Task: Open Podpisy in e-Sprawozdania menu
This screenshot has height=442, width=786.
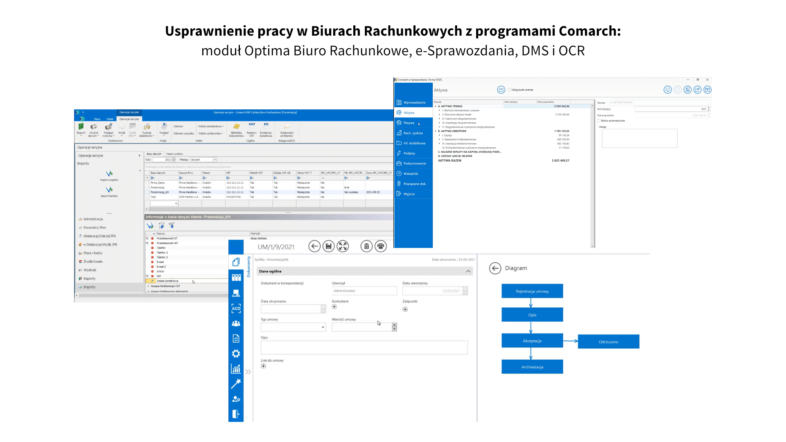Action: tap(413, 153)
